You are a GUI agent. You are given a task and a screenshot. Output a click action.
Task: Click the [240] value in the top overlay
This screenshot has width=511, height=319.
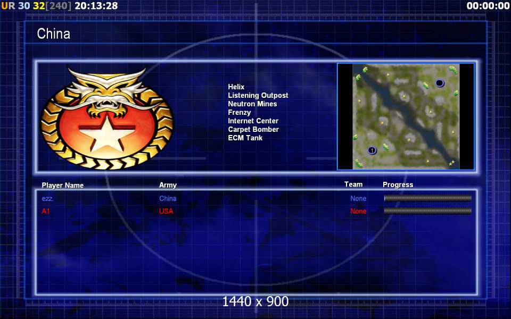coord(59,6)
